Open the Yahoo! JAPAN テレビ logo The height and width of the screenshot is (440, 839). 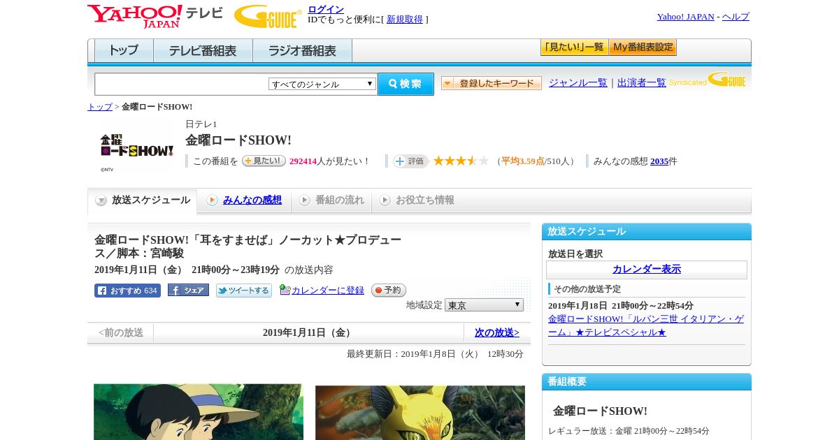155,16
